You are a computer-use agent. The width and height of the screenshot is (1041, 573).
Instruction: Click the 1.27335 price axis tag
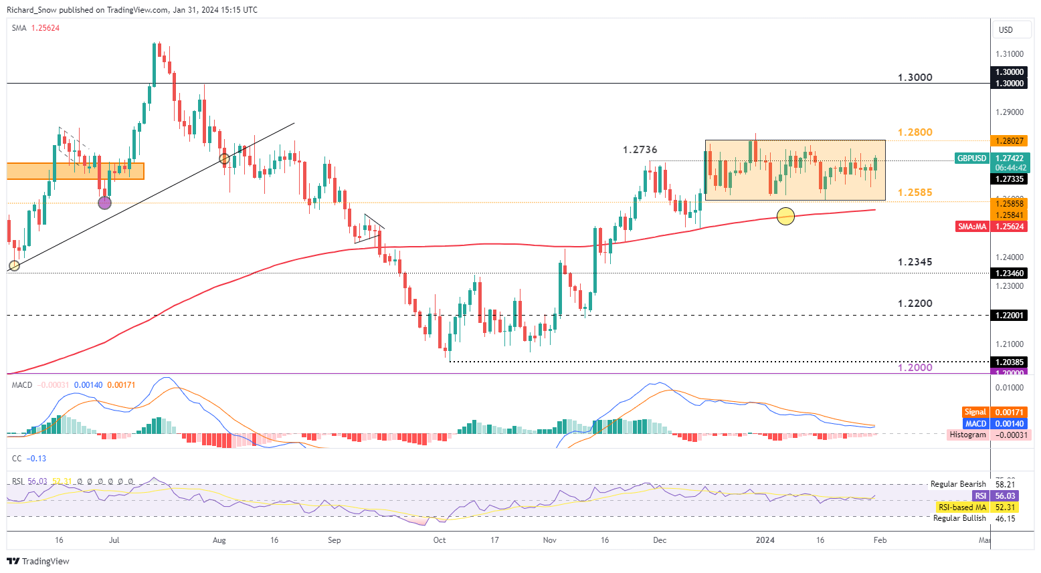point(1010,179)
